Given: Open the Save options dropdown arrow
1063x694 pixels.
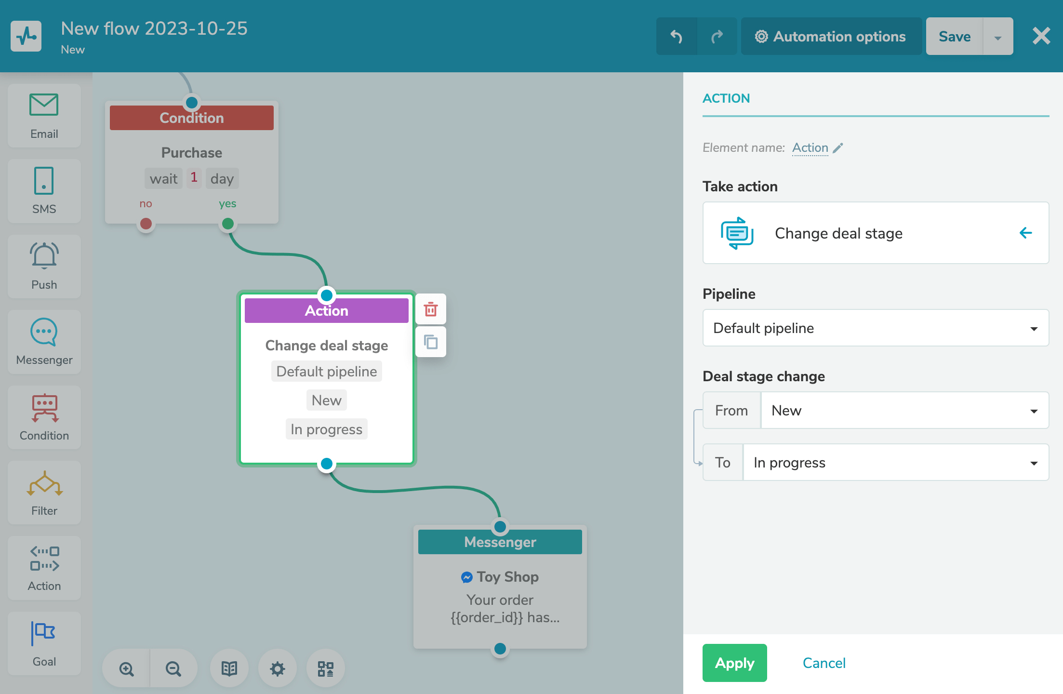Looking at the screenshot, I should tap(997, 37).
